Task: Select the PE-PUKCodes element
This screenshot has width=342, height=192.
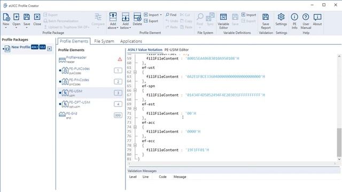Action: pos(90,70)
